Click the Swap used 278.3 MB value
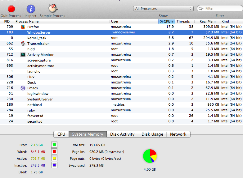 [97, 165]
